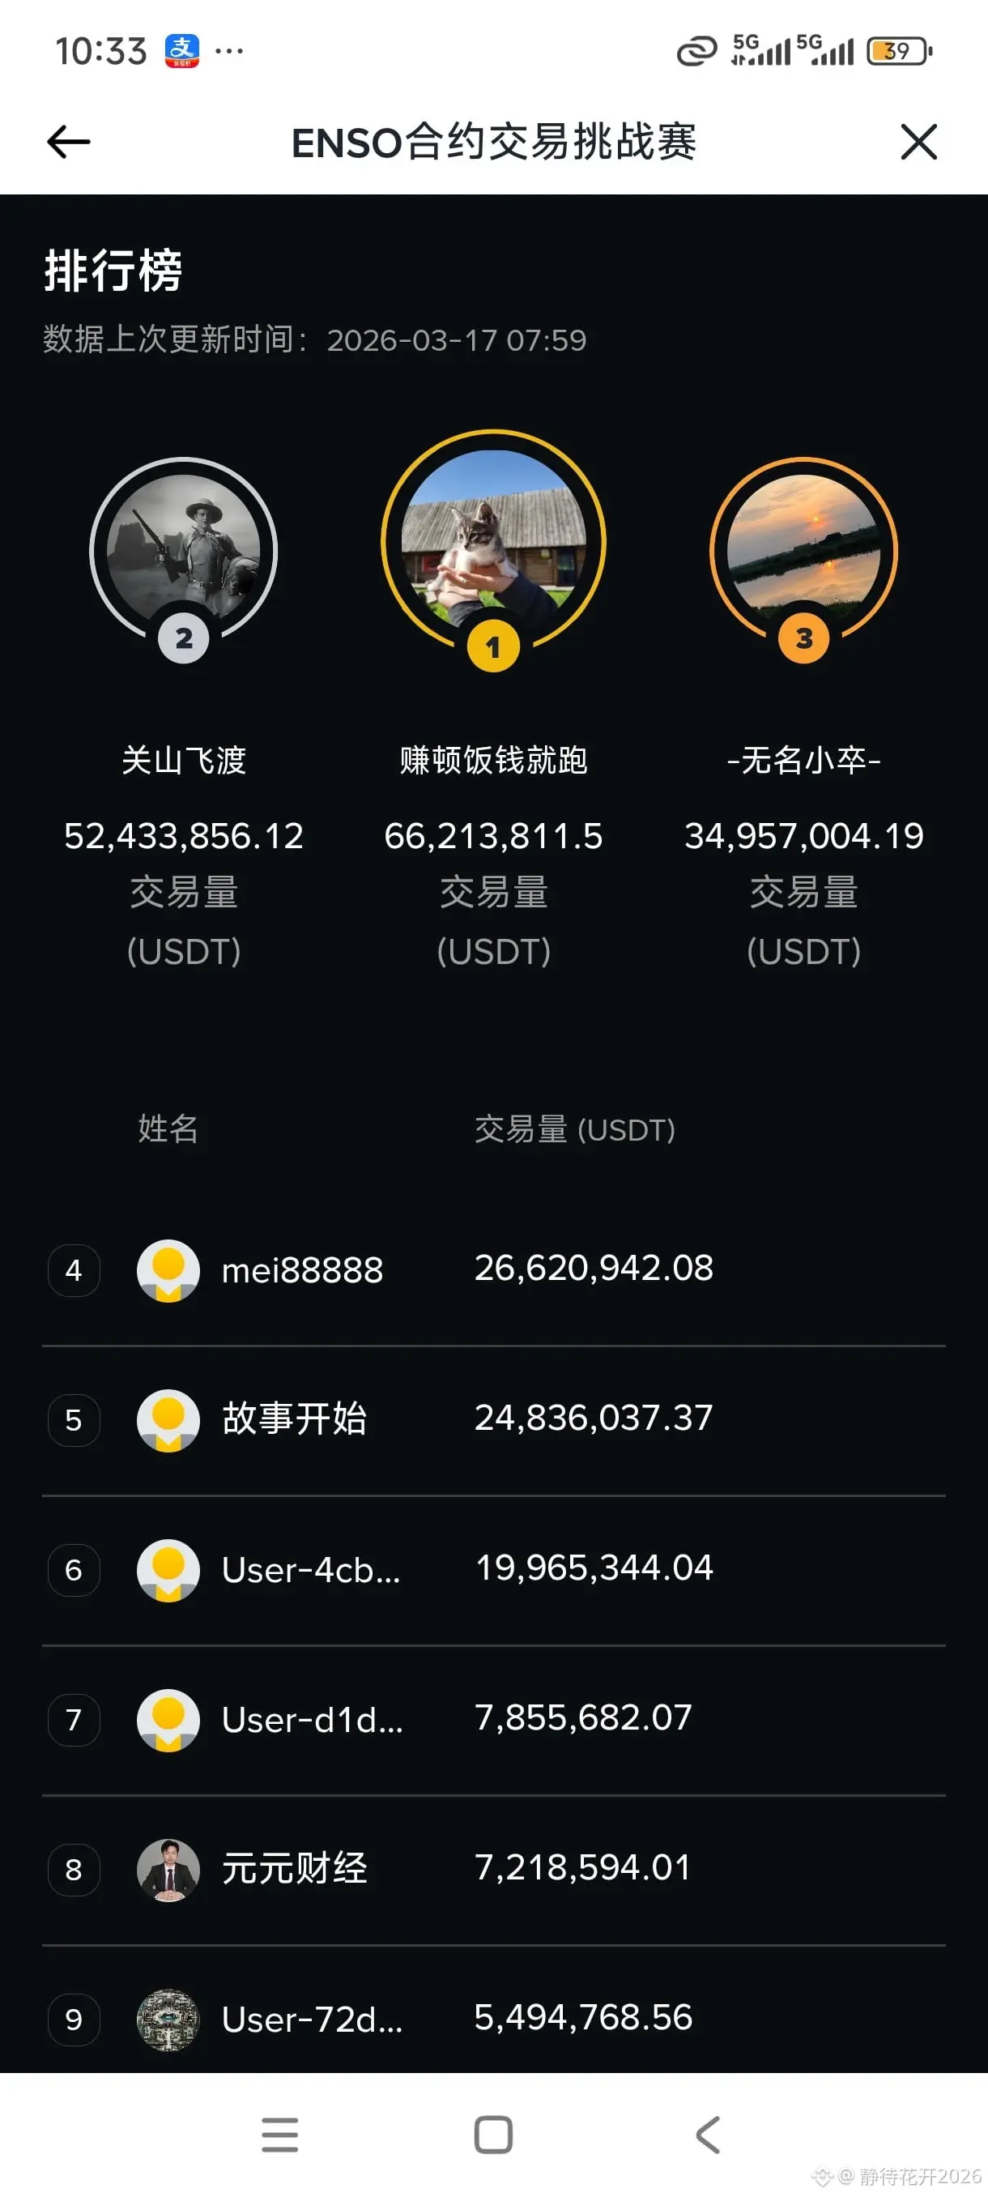Viewport: 988px width, 2197px height.
Task: Tap the gold rank 1 badge
Action: click(493, 646)
